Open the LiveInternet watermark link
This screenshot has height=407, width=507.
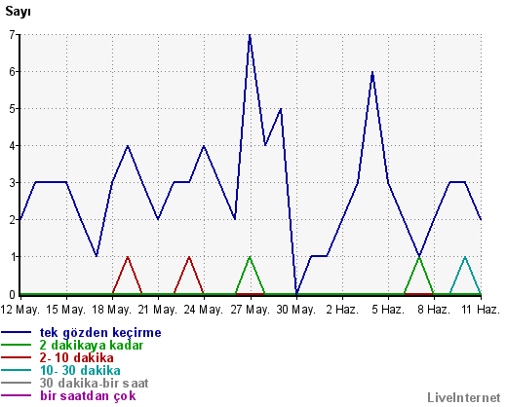[464, 397]
